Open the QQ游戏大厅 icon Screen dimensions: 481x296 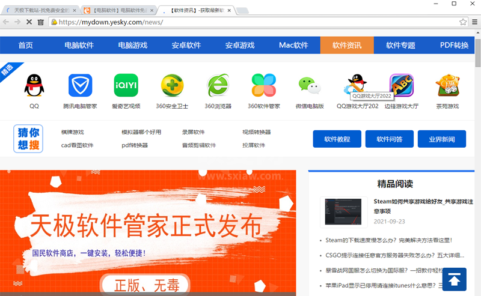[x=356, y=83]
